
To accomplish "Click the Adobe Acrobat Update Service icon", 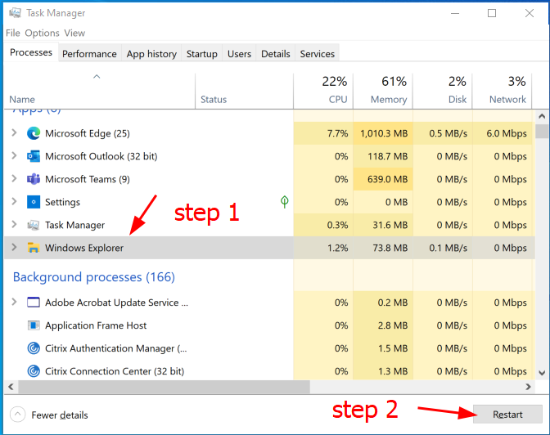I will pyautogui.click(x=34, y=303).
